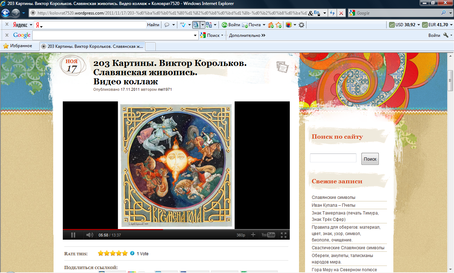This screenshot has height=273, width=454.
Task: Click the sidebar Поиск button
Action: [370, 159]
